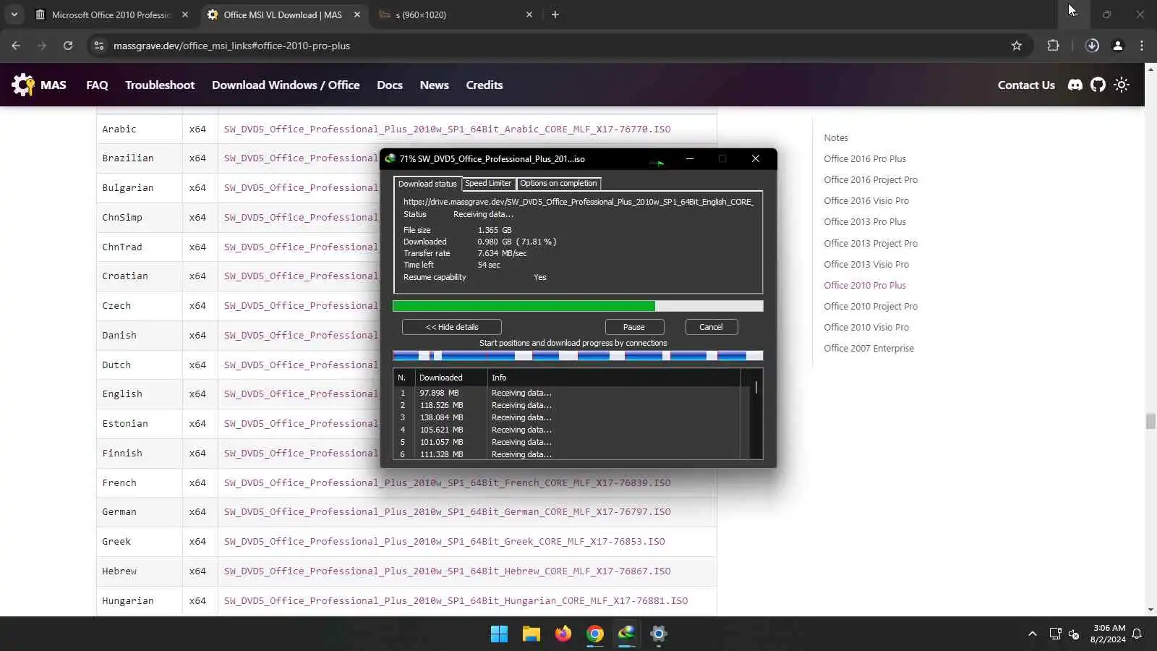Select the Download status tab

(x=427, y=184)
